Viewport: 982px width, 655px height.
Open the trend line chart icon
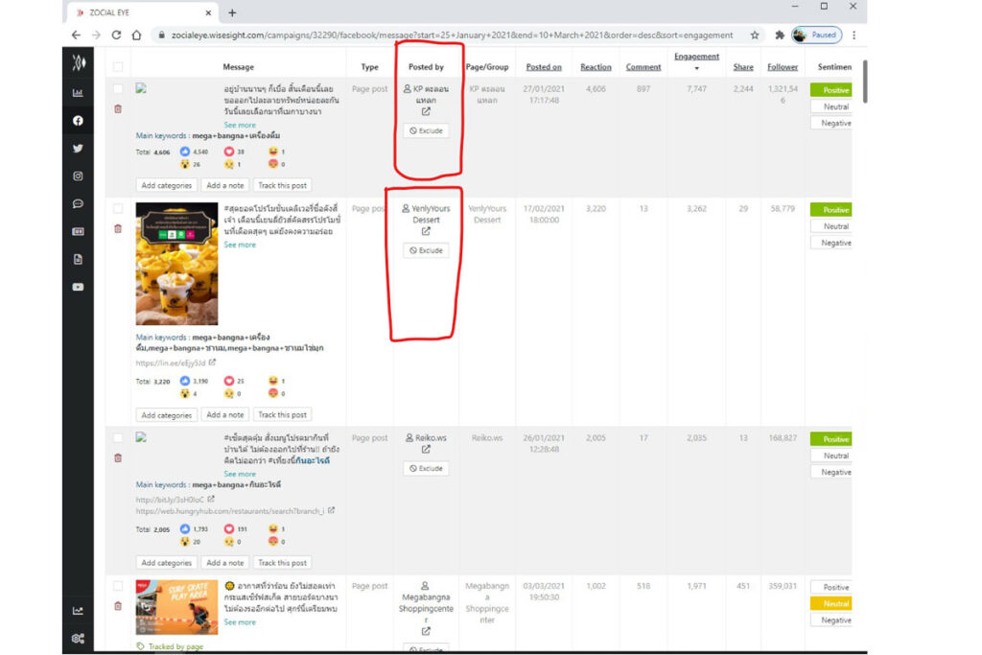(78, 611)
